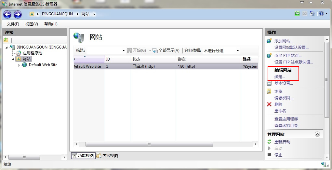Image resolution: width=332 pixels, height=170 pixels.
Task: Select the Application Pools (应用程序池) node
Action: [32, 53]
